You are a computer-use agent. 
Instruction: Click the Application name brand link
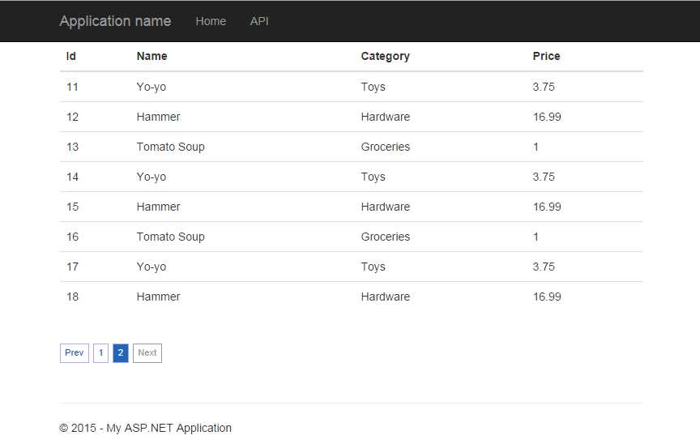115,21
